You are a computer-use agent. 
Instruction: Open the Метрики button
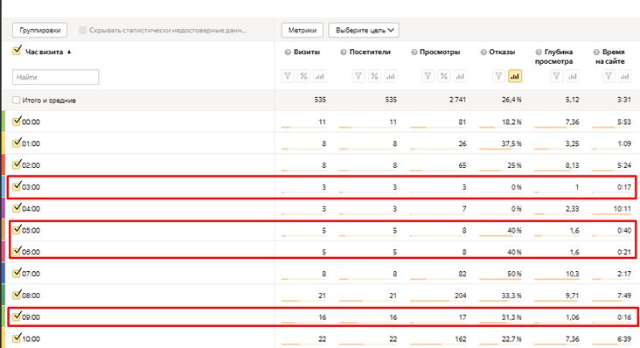pos(302,31)
